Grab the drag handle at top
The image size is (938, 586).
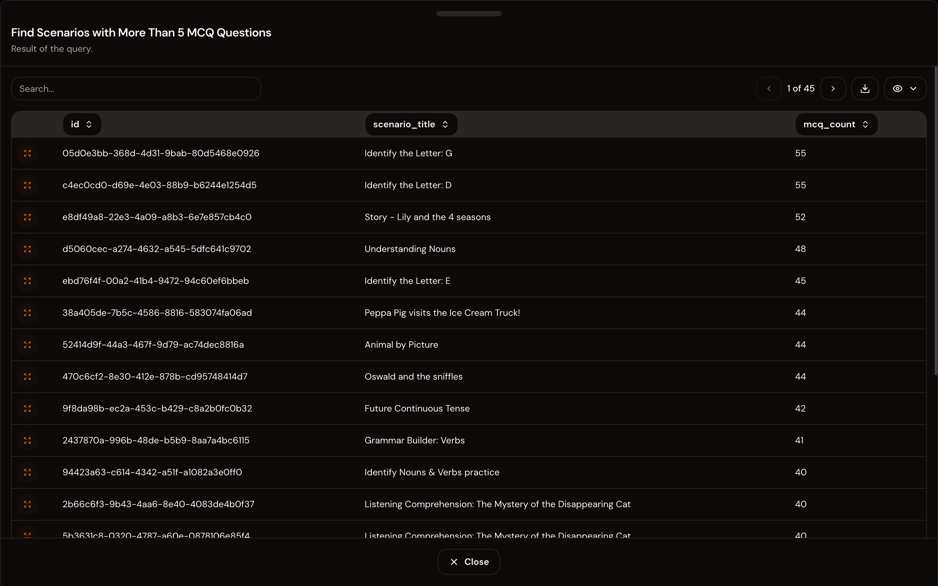tap(469, 14)
